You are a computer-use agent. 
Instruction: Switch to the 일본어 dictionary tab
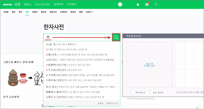coord(35,12)
